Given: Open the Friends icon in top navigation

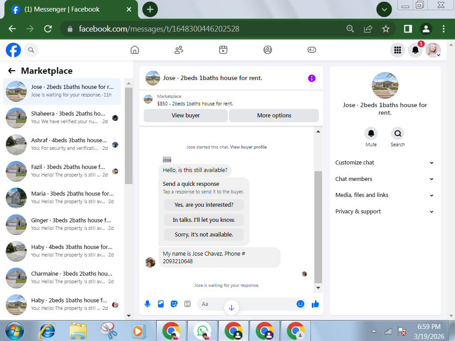Looking at the screenshot, I should [x=179, y=50].
